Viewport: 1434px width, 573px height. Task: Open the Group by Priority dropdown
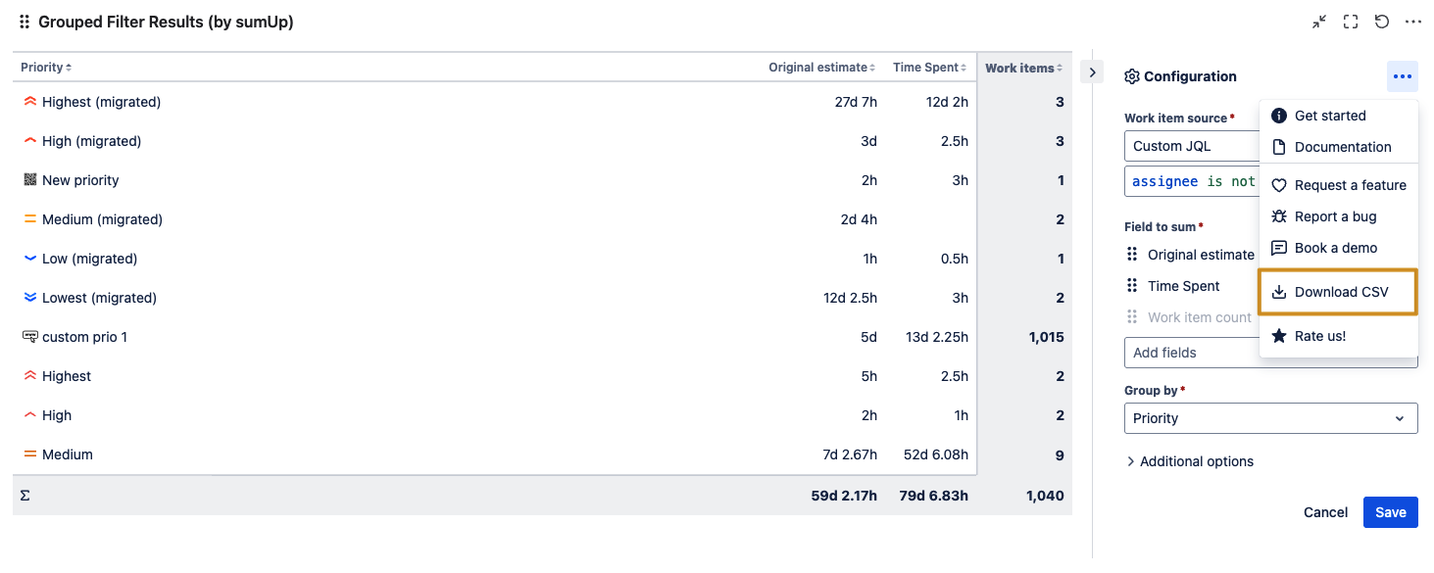pos(1270,418)
